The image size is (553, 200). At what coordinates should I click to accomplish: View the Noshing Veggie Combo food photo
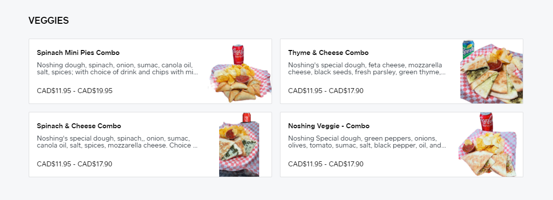point(490,149)
